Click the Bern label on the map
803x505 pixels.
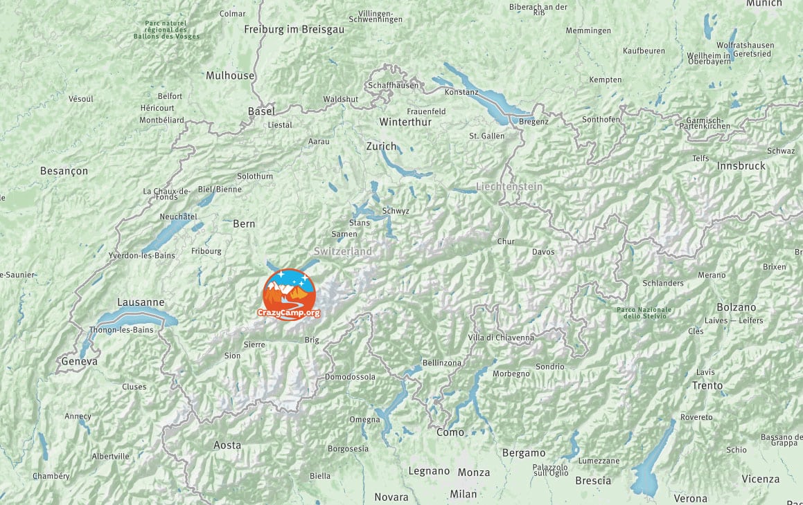point(244,224)
